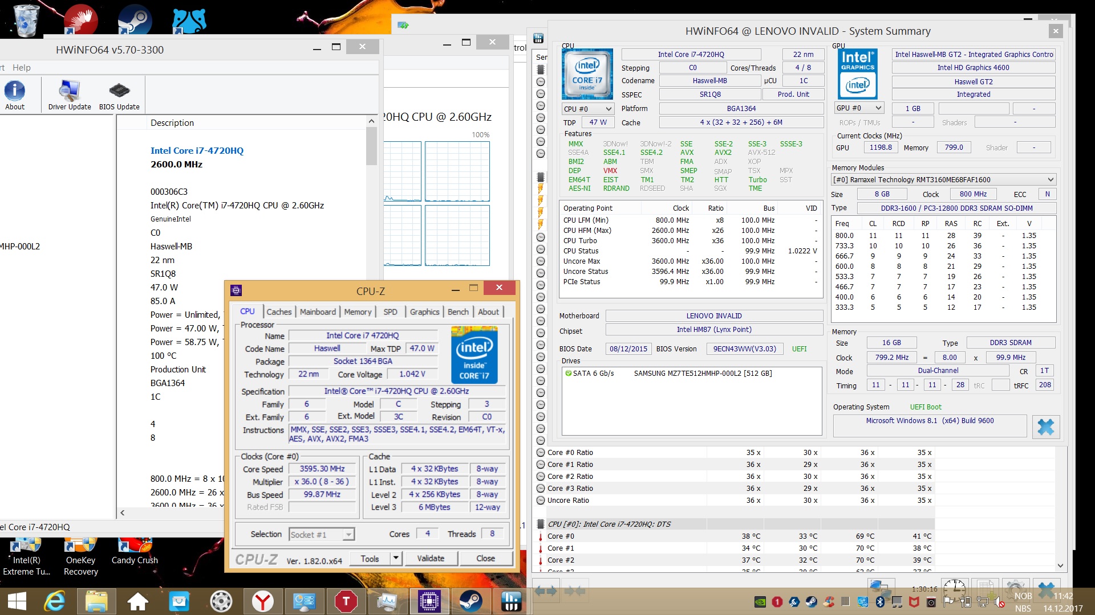
Task: Click the sensor icon beside Core #0 Ratio
Action: click(x=541, y=453)
